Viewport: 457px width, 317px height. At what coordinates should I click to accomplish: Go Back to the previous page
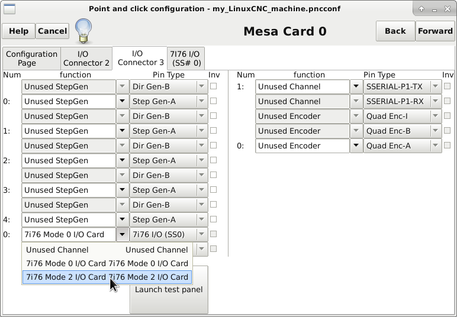[x=395, y=31]
